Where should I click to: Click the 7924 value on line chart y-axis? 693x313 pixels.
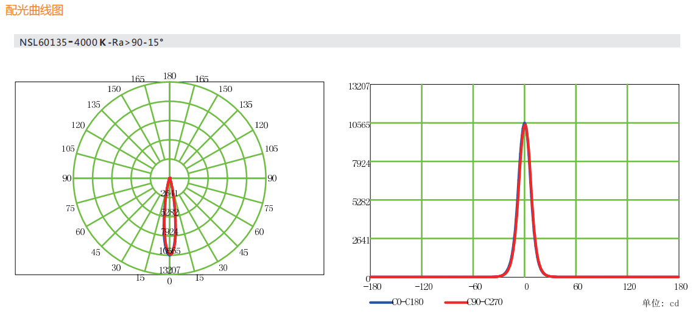coord(361,163)
